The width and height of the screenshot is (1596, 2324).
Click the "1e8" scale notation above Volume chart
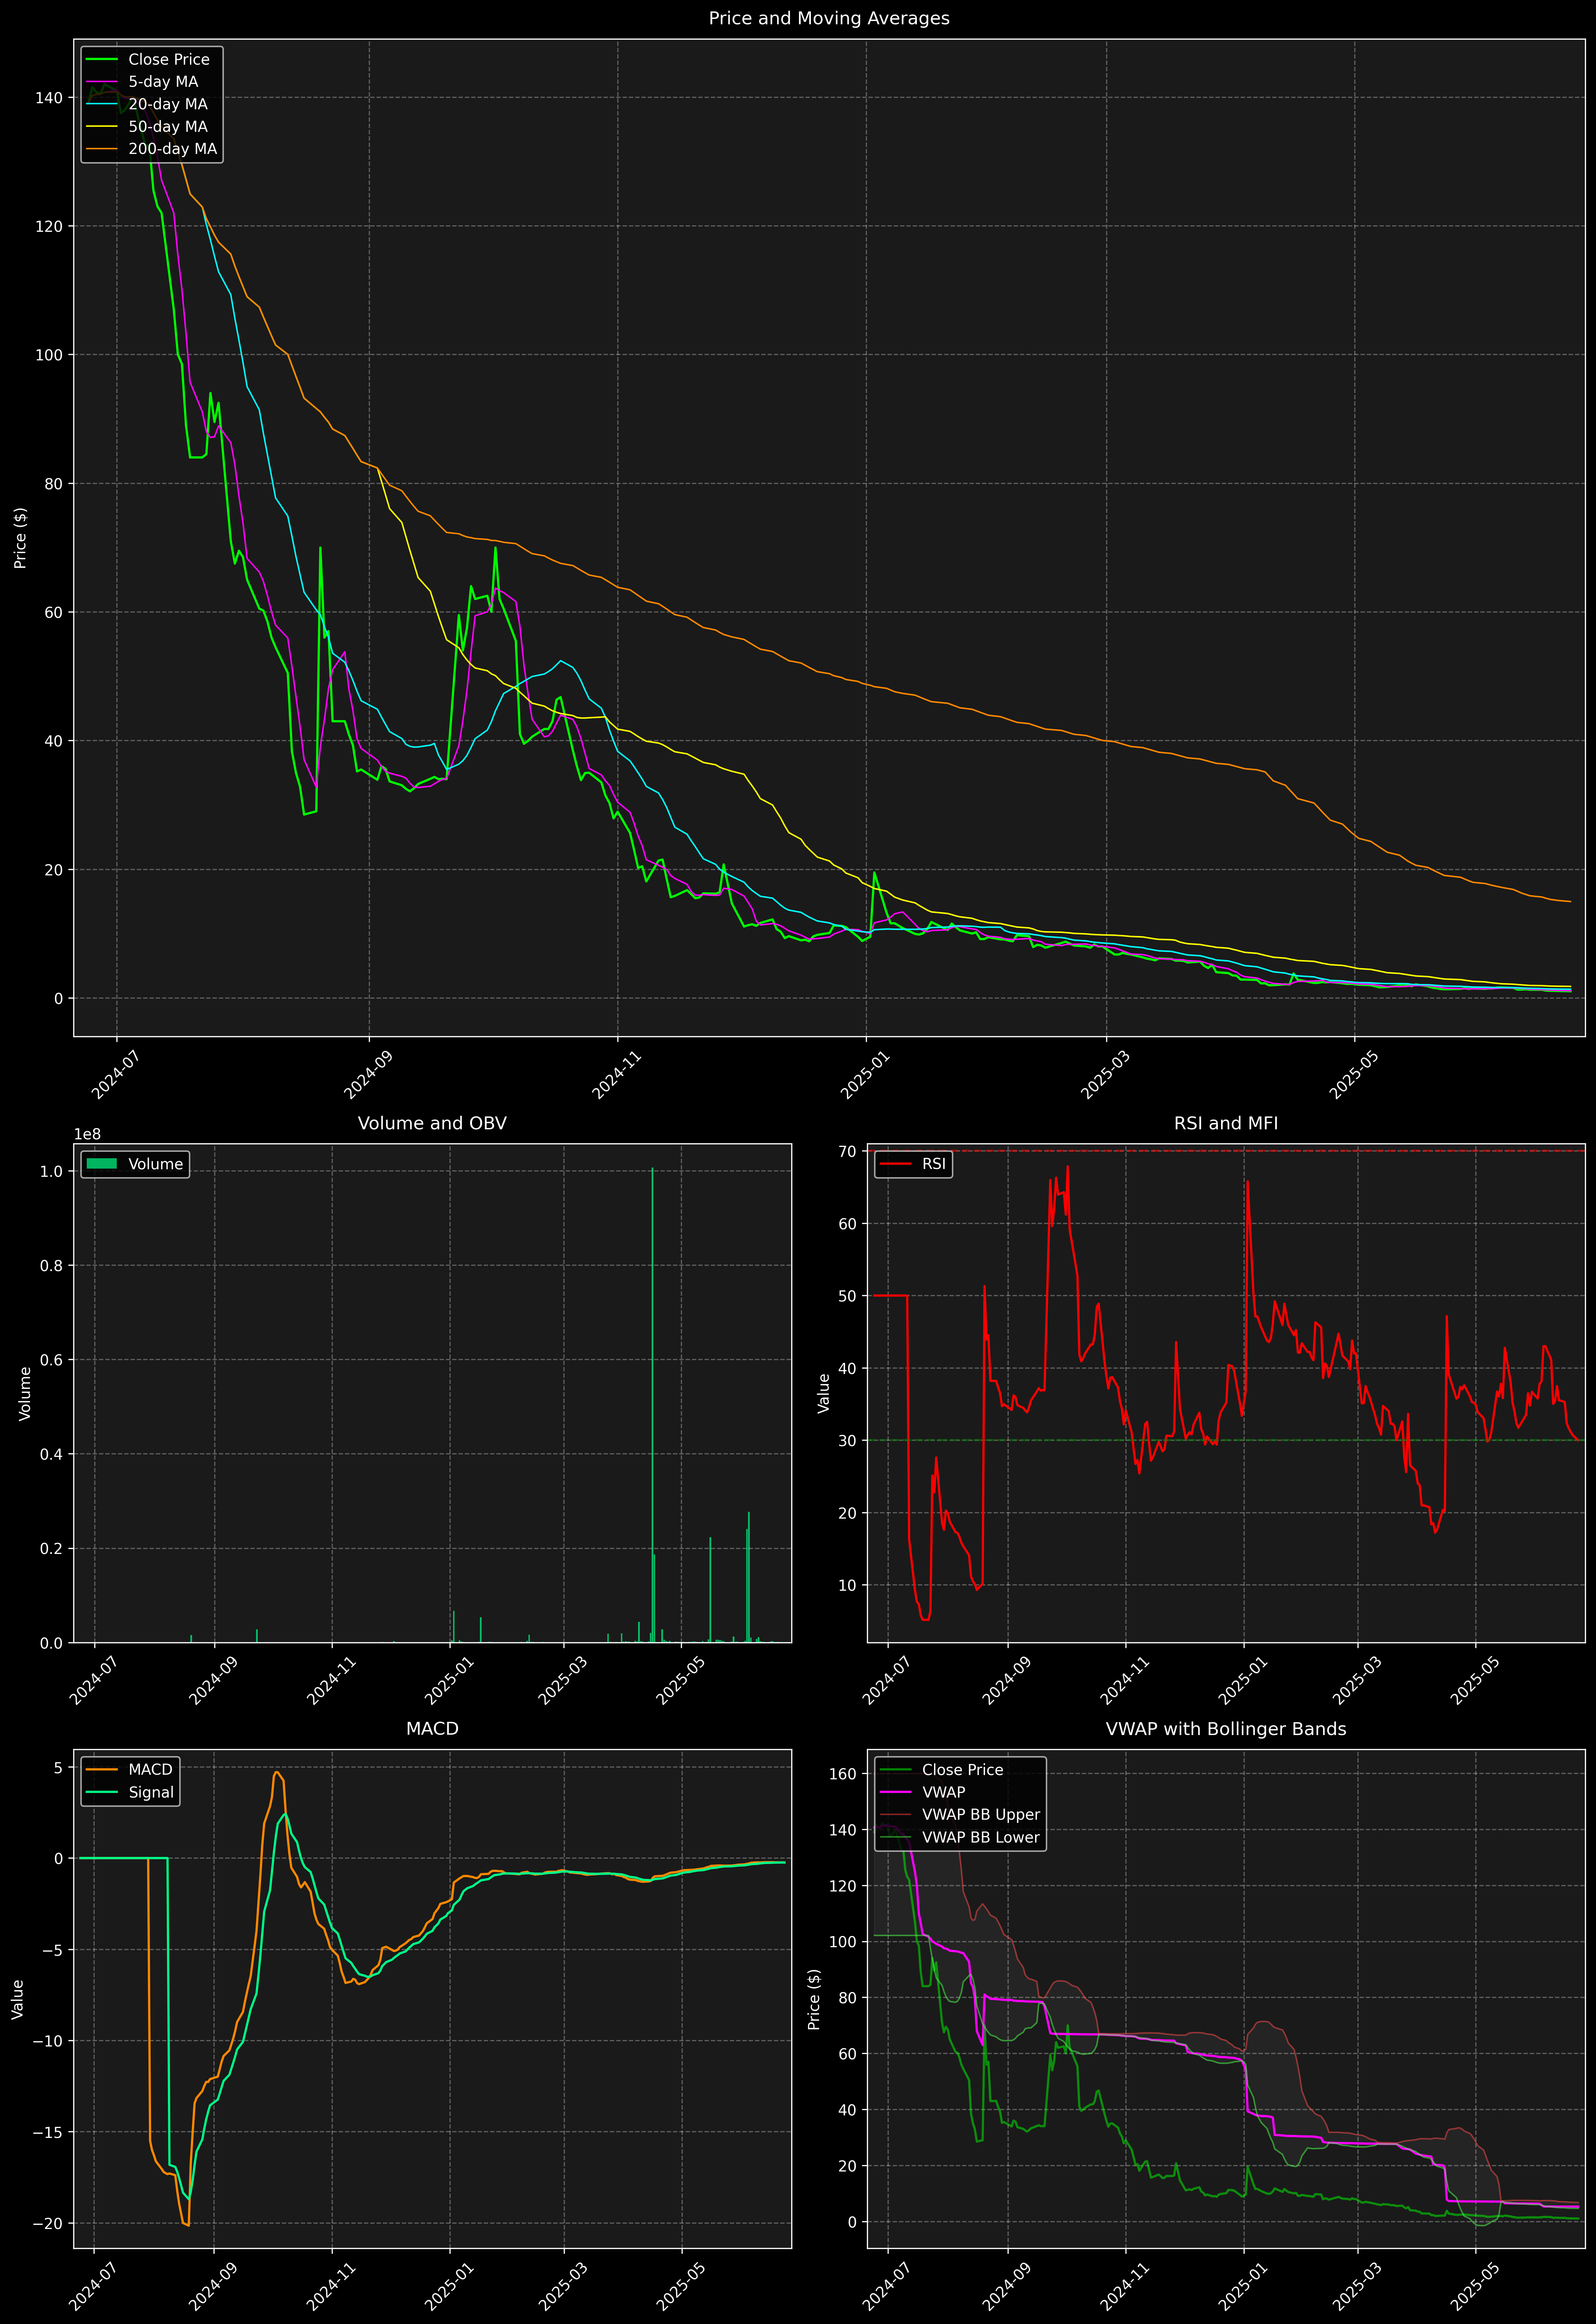click(87, 1134)
